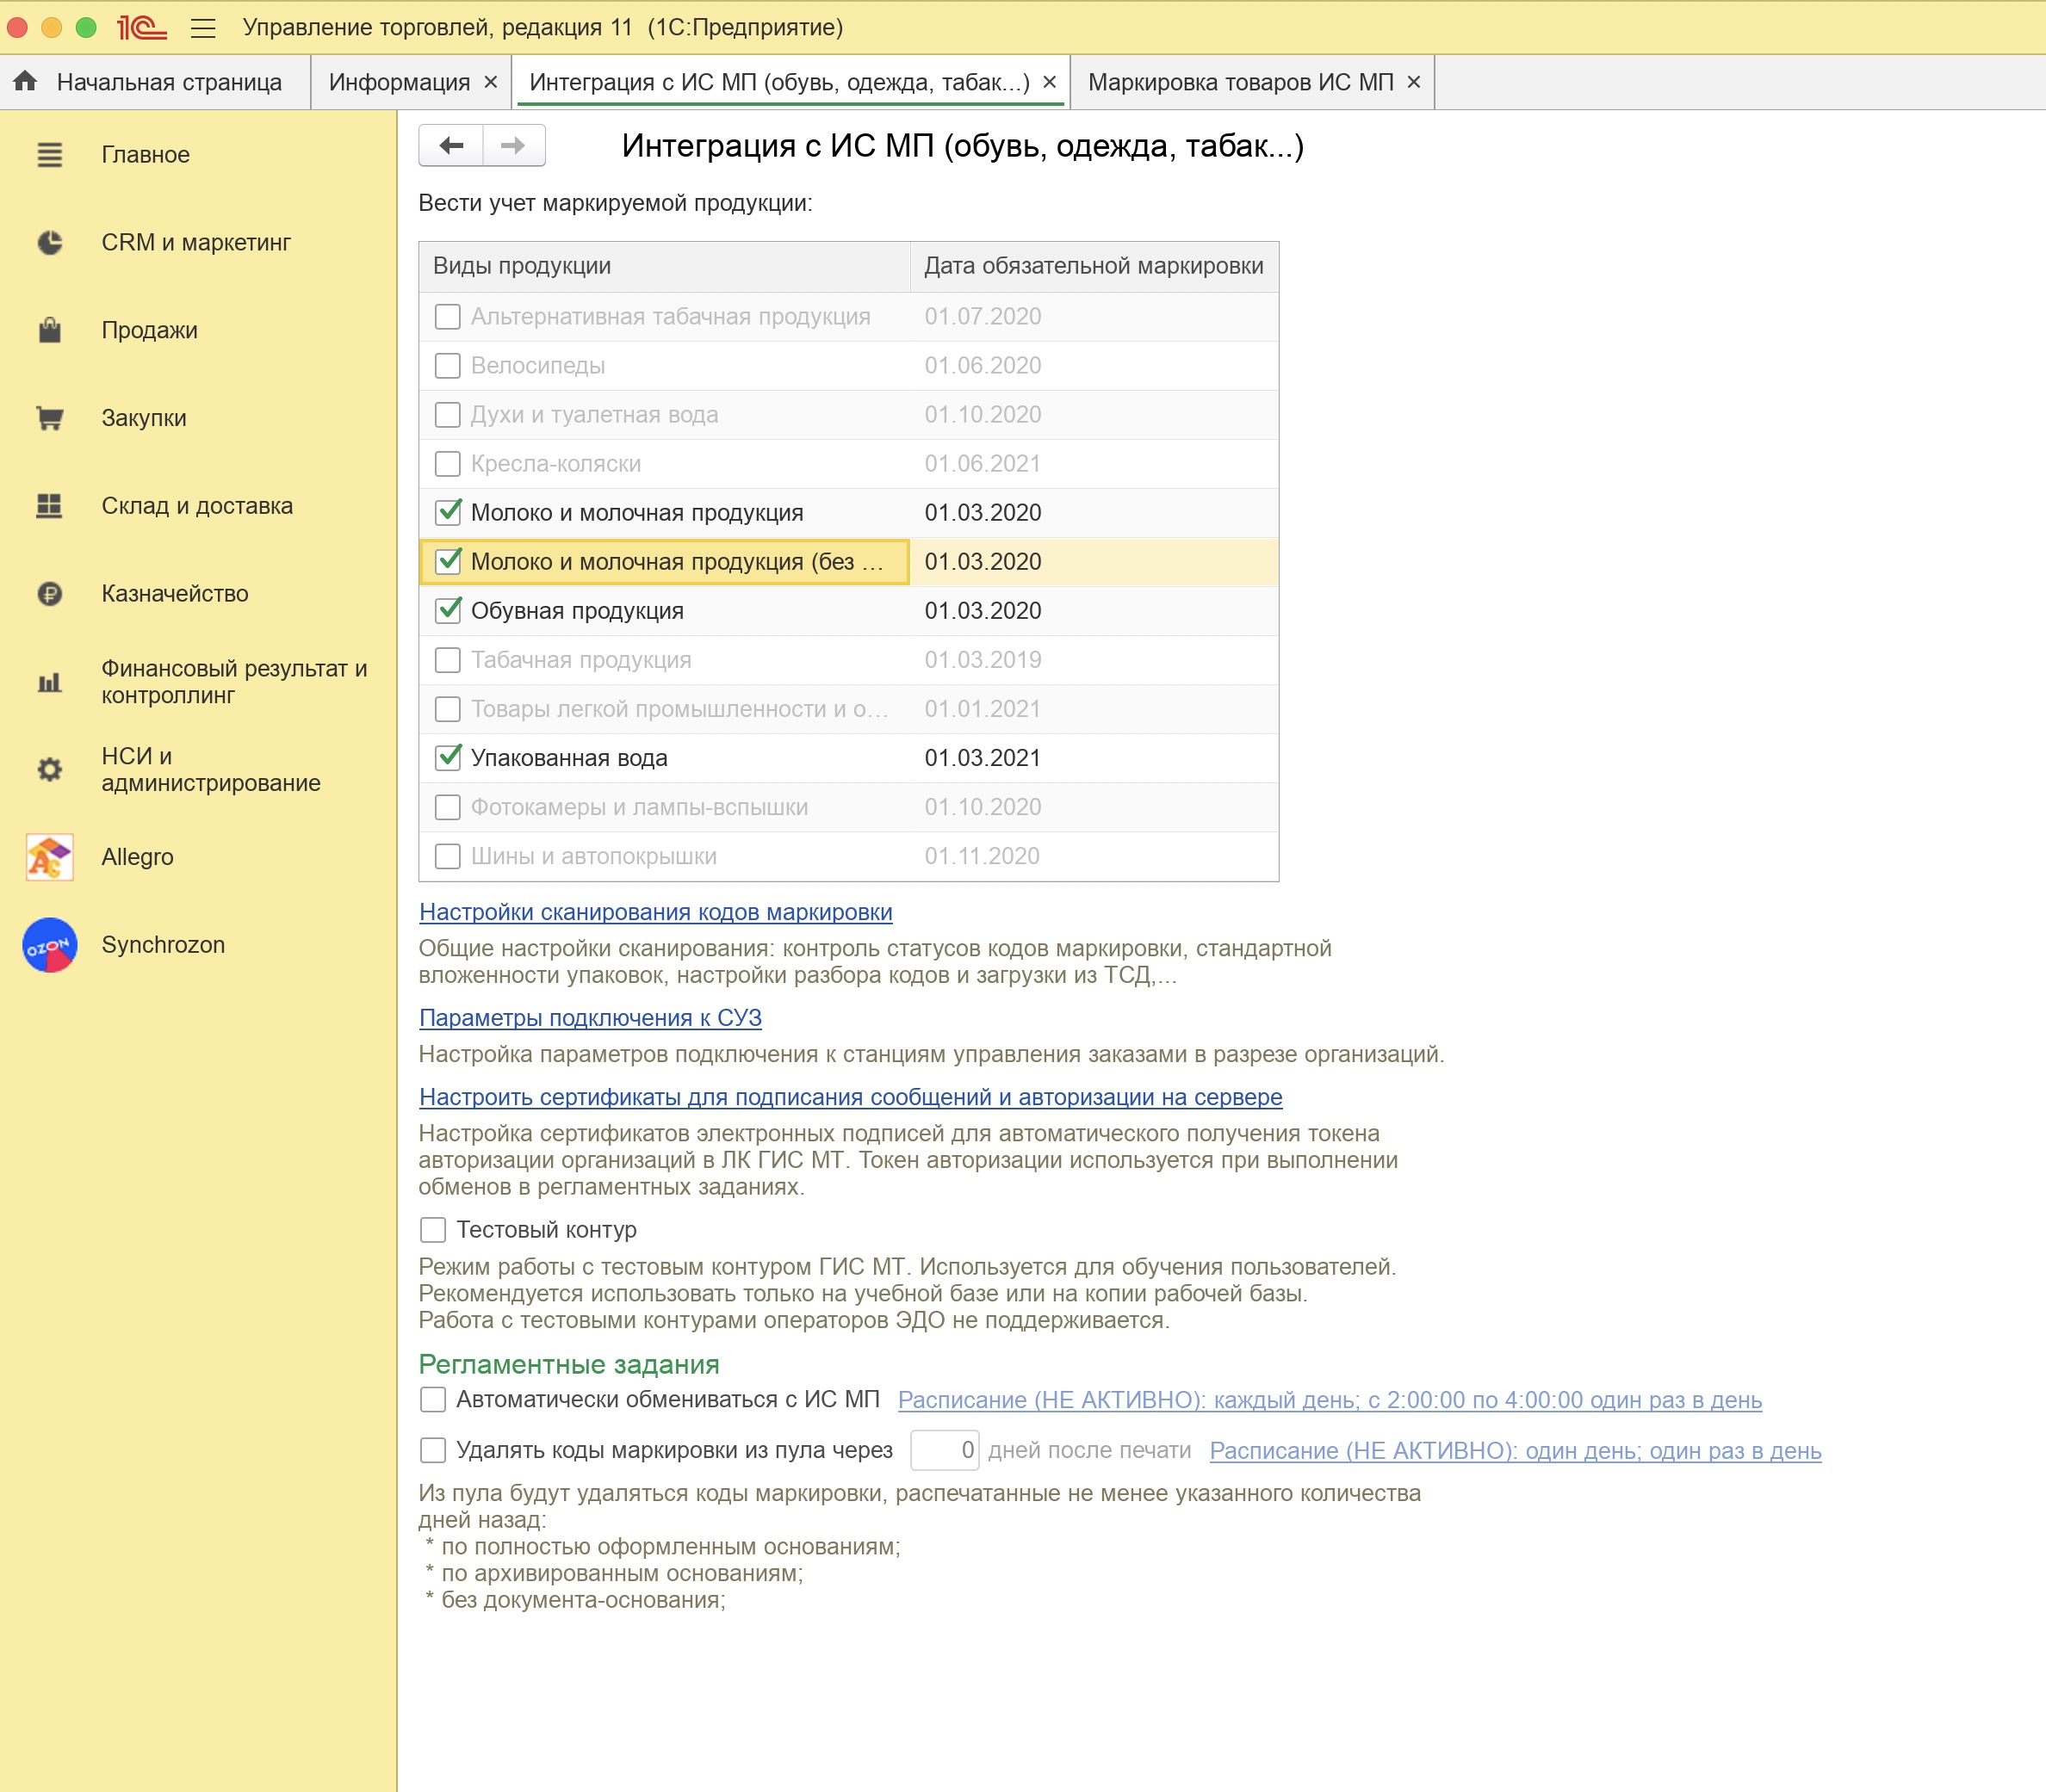Screen dimensions: 2046x1792
Task: Open Финансовый результат bar chart icon
Action: tap(49, 682)
